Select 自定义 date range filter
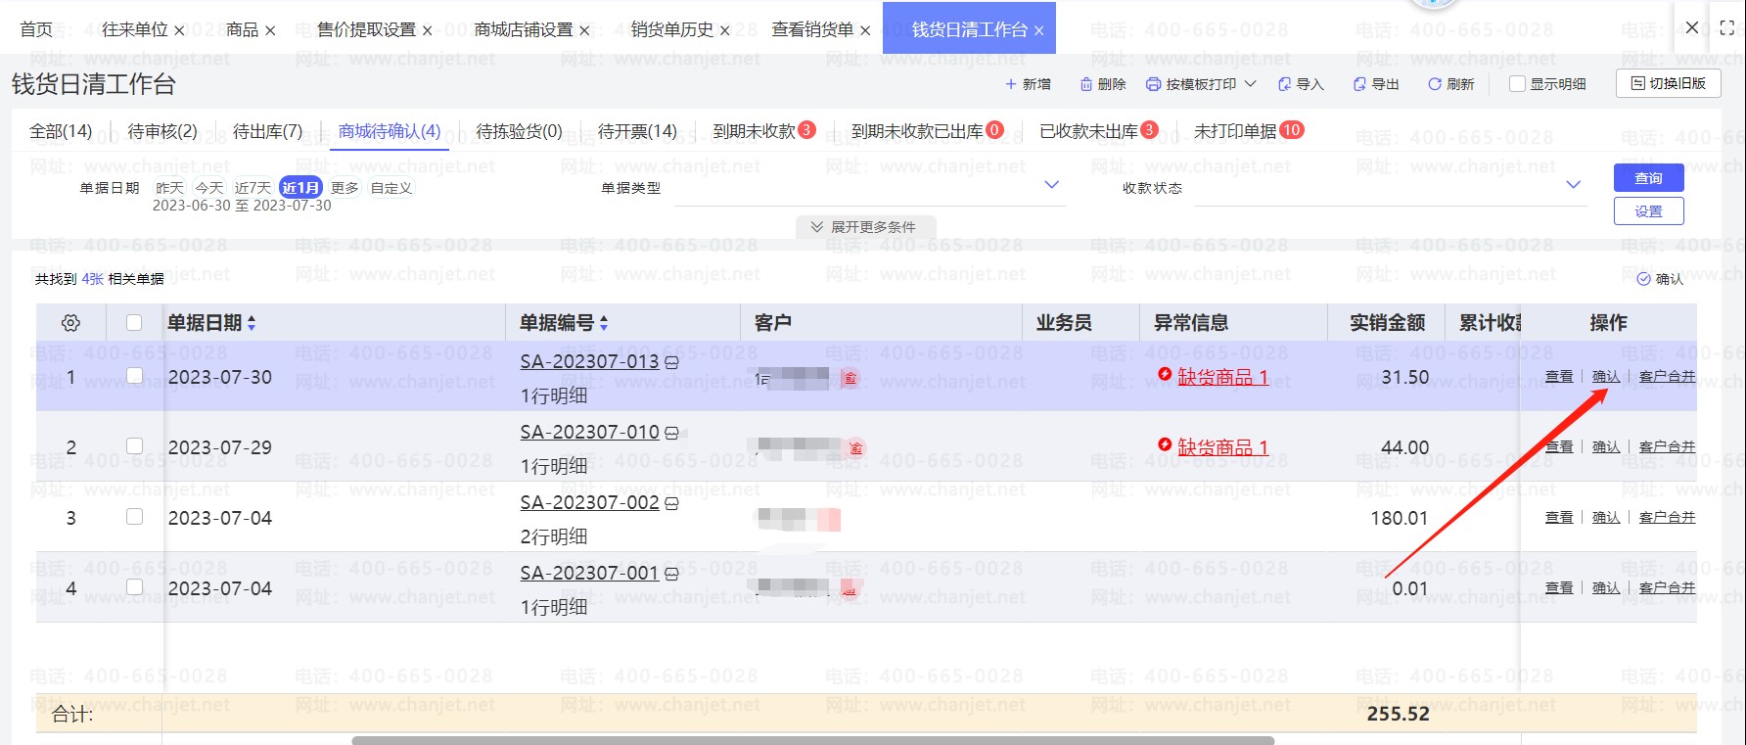 [391, 188]
